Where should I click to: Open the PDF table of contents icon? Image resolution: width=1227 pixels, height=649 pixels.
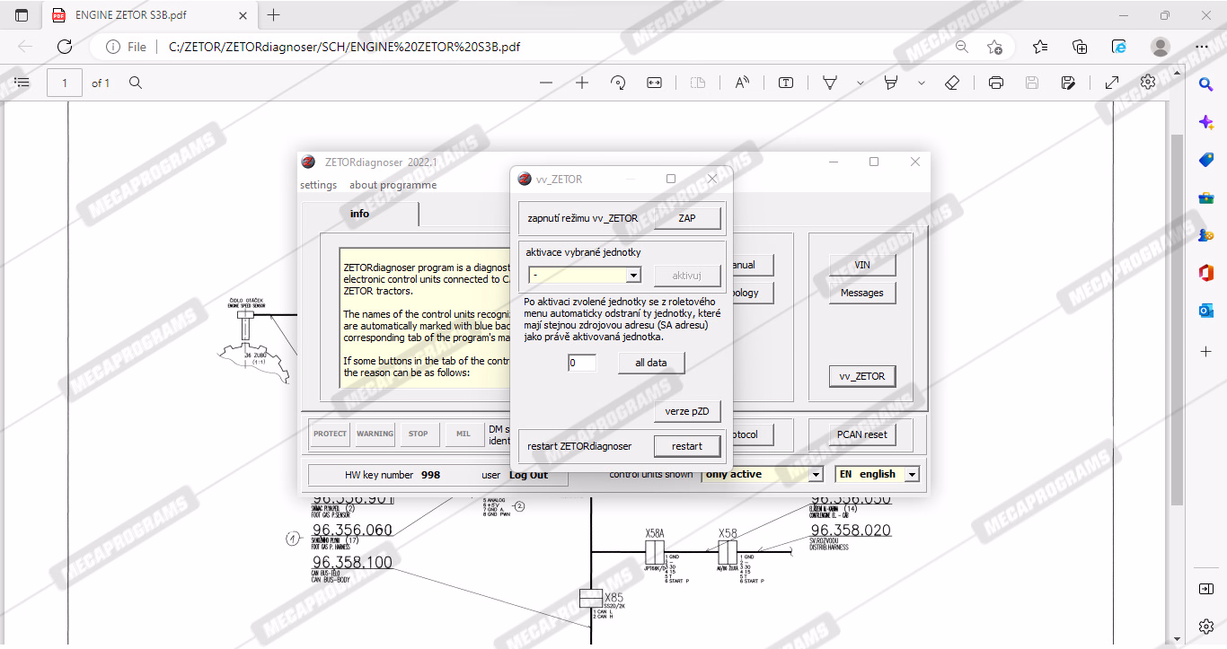22,83
